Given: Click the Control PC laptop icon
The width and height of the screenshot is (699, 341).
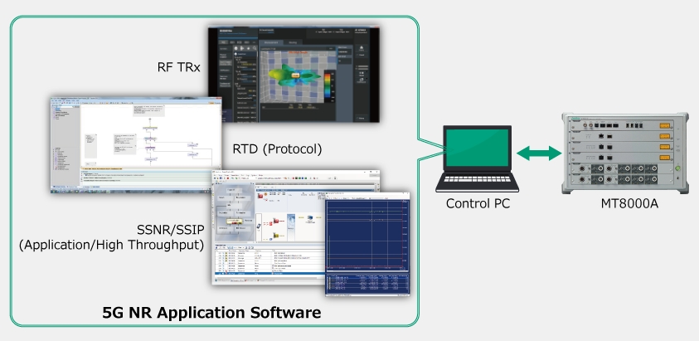Looking at the screenshot, I should click(477, 159).
